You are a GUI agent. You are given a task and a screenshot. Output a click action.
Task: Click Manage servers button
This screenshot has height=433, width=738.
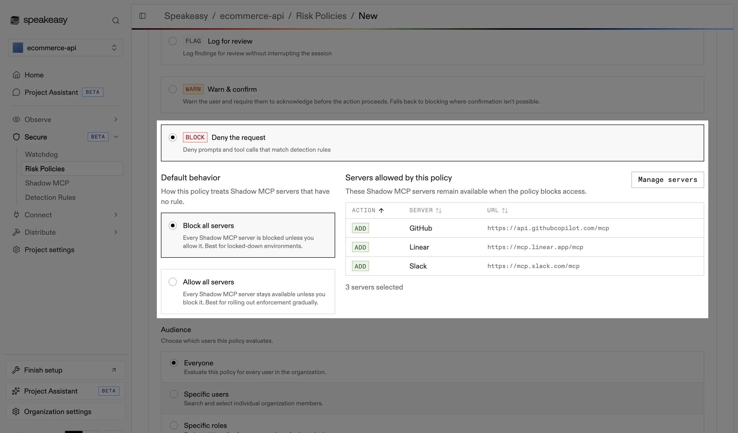pos(668,180)
